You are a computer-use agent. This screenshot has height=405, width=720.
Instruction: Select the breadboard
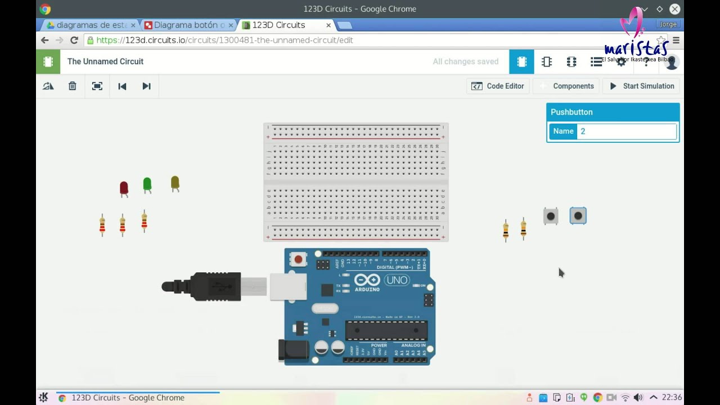click(x=356, y=182)
